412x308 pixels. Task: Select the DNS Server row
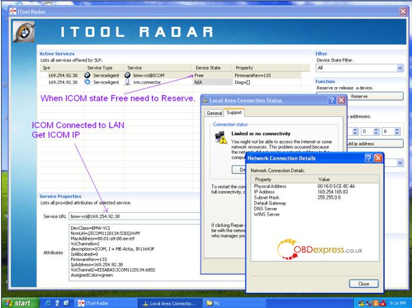pyautogui.click(x=315, y=209)
